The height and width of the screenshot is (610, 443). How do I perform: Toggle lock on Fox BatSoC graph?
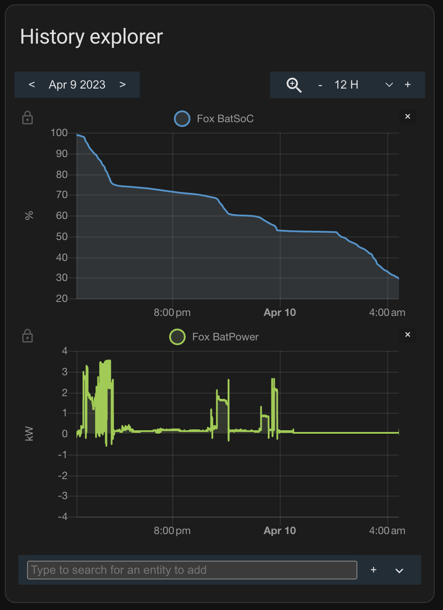[28, 118]
